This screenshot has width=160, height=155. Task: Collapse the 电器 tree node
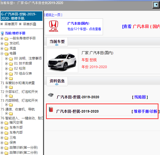click(2, 54)
